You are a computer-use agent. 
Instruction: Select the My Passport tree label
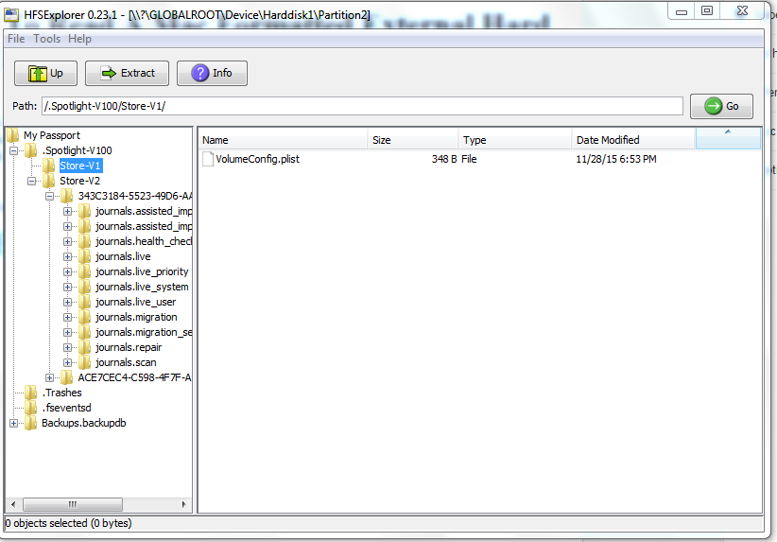click(x=52, y=135)
